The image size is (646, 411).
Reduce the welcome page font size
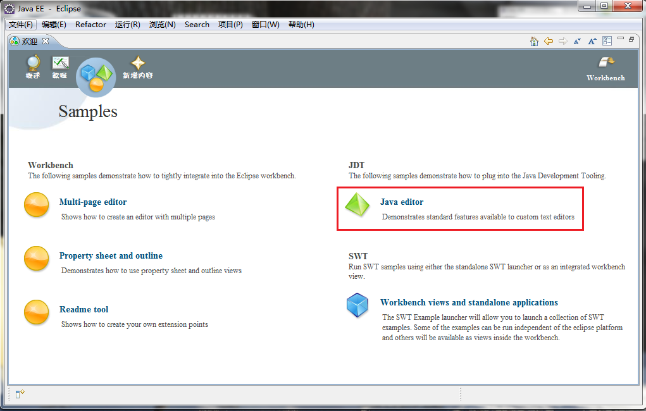pos(577,41)
